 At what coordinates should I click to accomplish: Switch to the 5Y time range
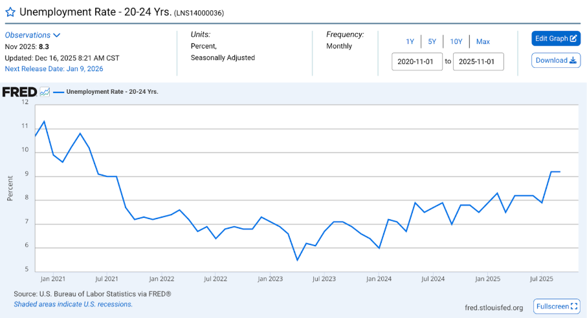432,41
